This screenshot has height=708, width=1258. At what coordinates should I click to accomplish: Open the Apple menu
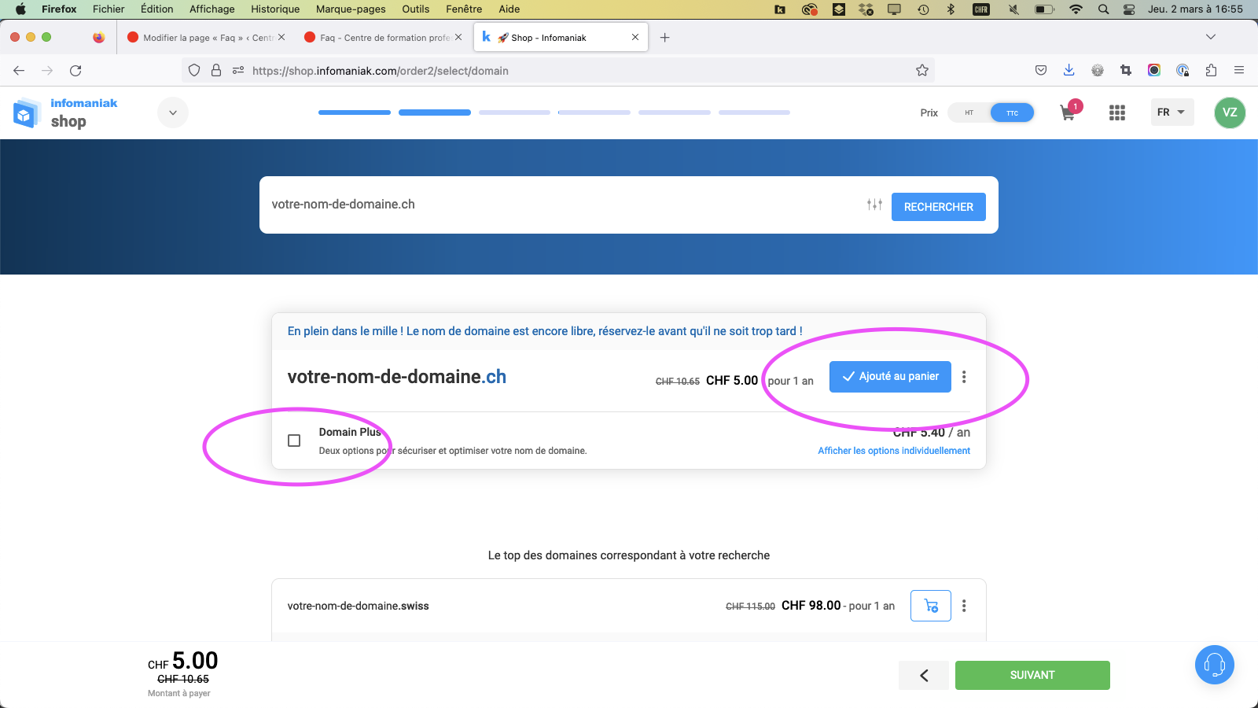pos(21,9)
